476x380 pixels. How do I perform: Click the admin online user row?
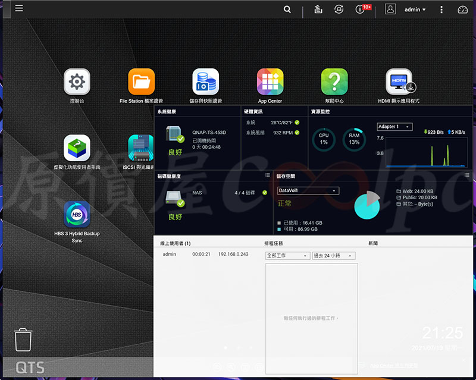(205, 254)
